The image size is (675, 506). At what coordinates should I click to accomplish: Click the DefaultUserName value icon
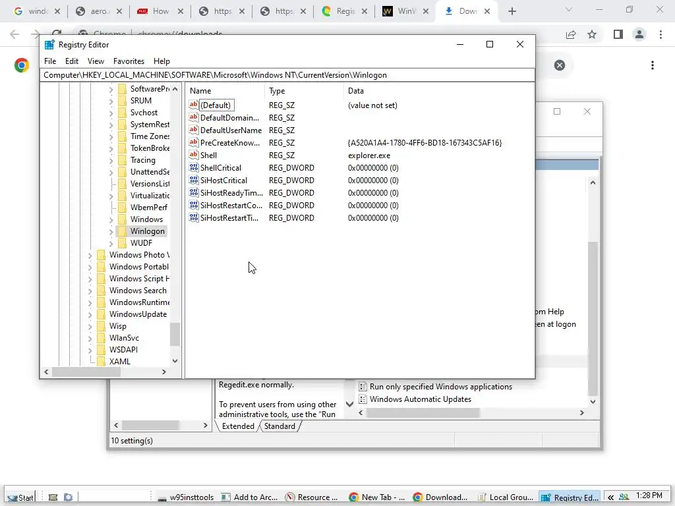[x=194, y=130]
